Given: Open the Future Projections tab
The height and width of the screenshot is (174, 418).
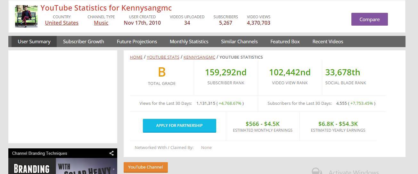Looking at the screenshot, I should click(x=137, y=42).
